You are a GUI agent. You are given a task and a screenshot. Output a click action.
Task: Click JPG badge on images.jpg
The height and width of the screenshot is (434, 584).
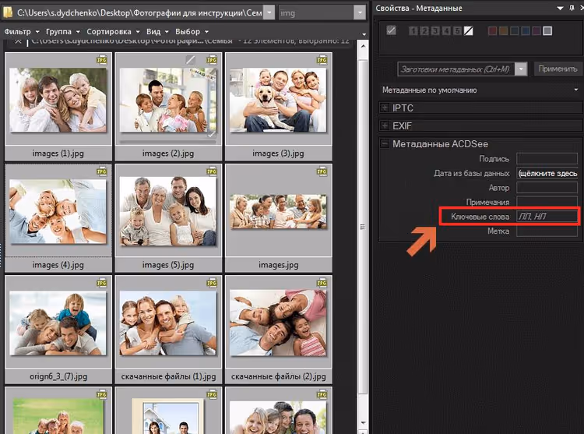pyautogui.click(x=322, y=171)
